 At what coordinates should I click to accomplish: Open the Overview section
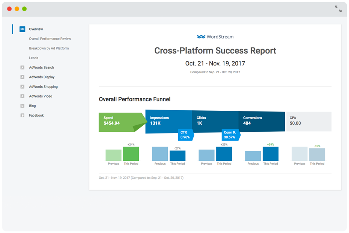coord(36,29)
